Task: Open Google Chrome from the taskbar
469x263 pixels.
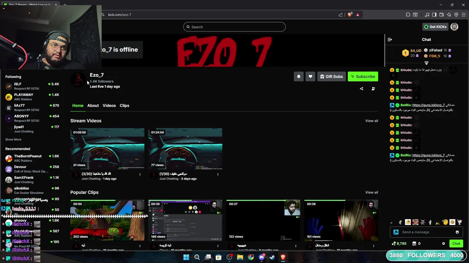Action: (x=251, y=257)
